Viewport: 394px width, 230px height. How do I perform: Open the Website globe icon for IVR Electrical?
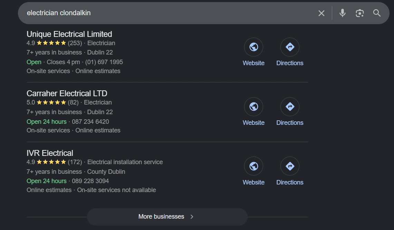(253, 166)
